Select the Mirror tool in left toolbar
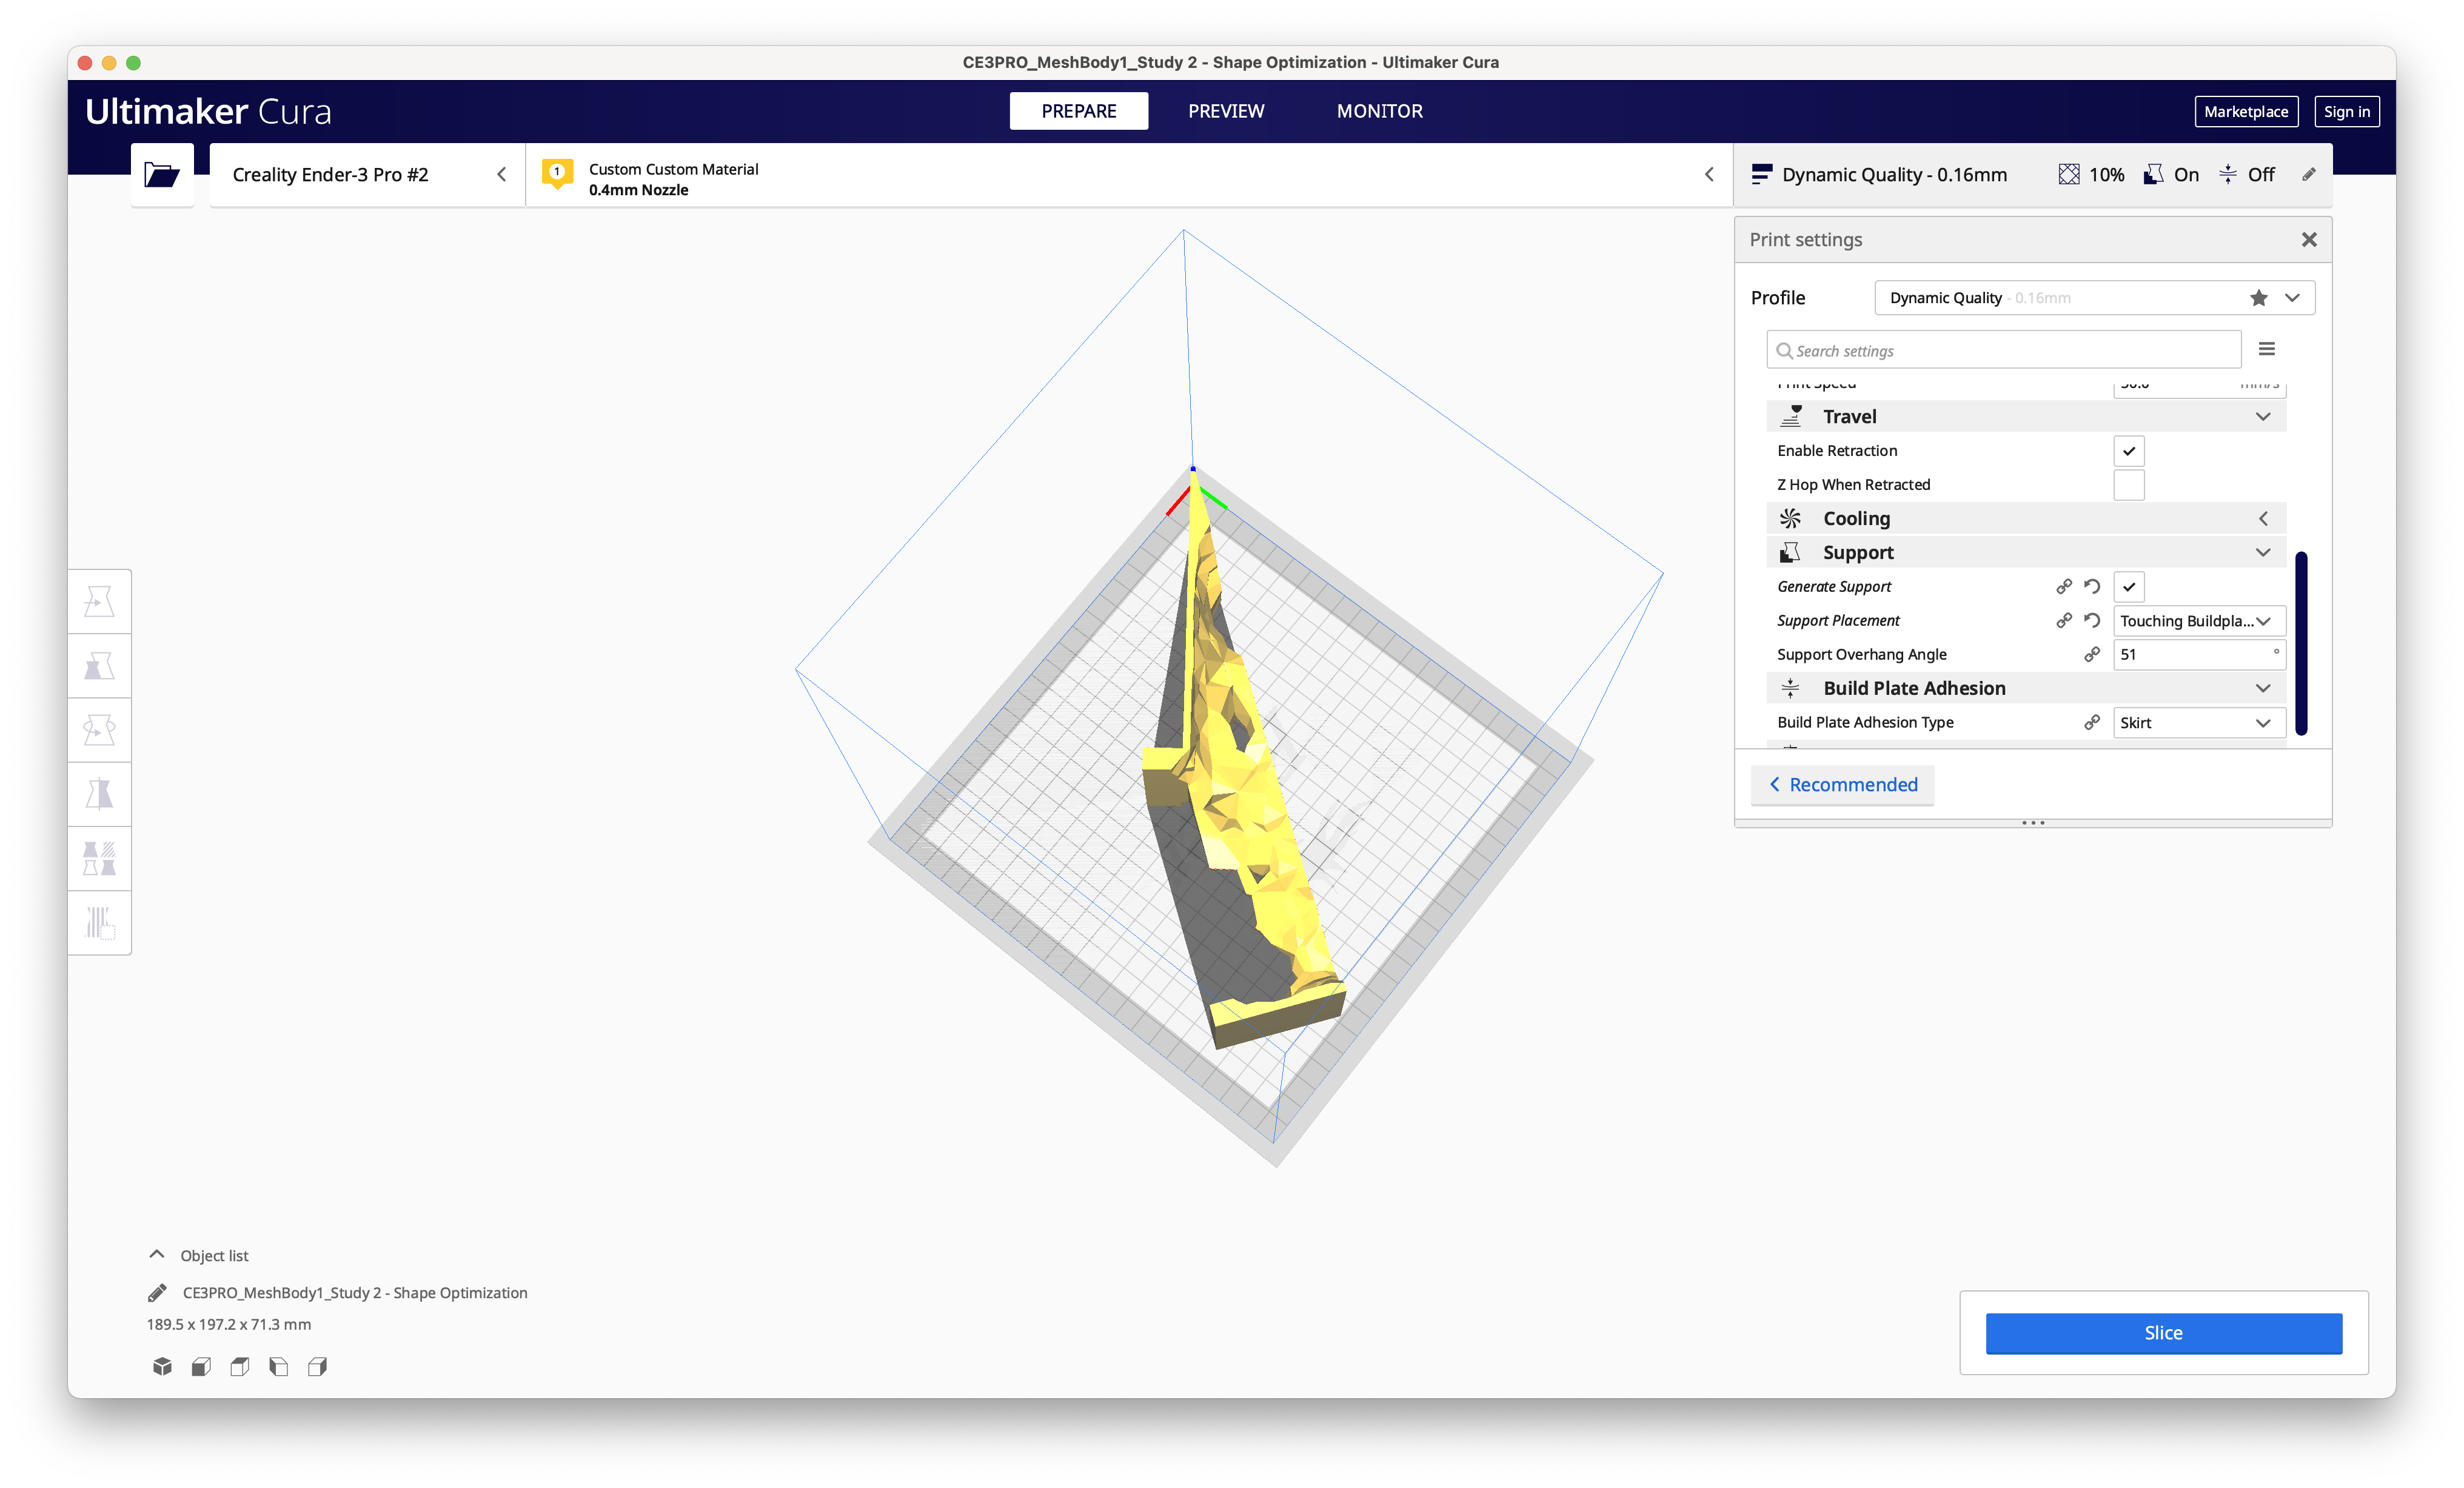Viewport: 2464px width, 1488px height. [x=99, y=794]
